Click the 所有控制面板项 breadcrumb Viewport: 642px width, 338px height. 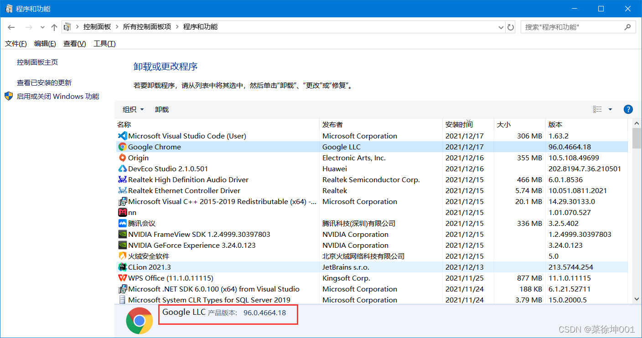147,27
